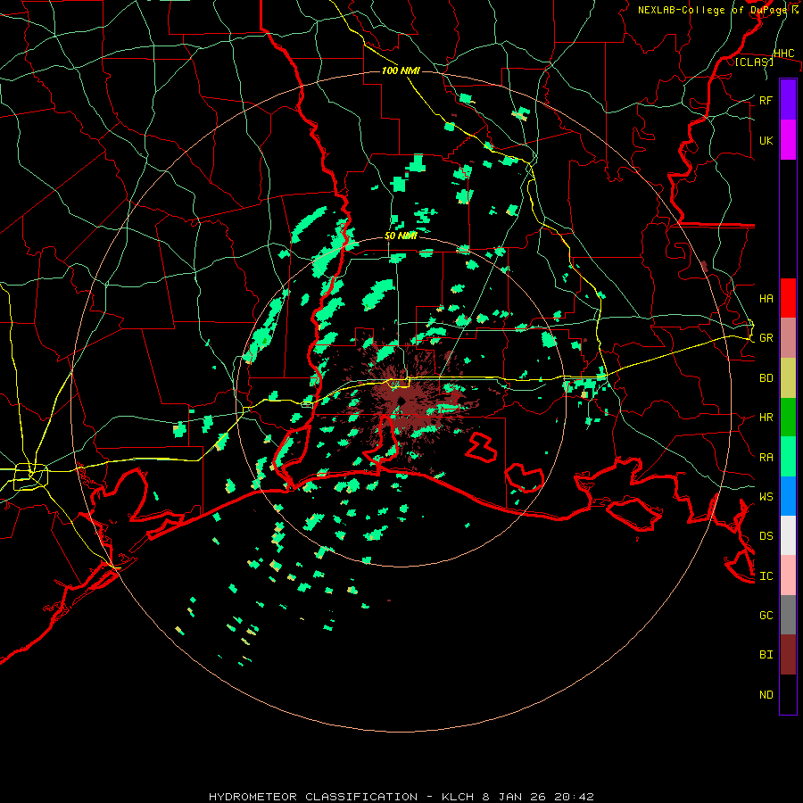Click the BI brown legend swatch
The width and height of the screenshot is (803, 803).
coord(788,655)
